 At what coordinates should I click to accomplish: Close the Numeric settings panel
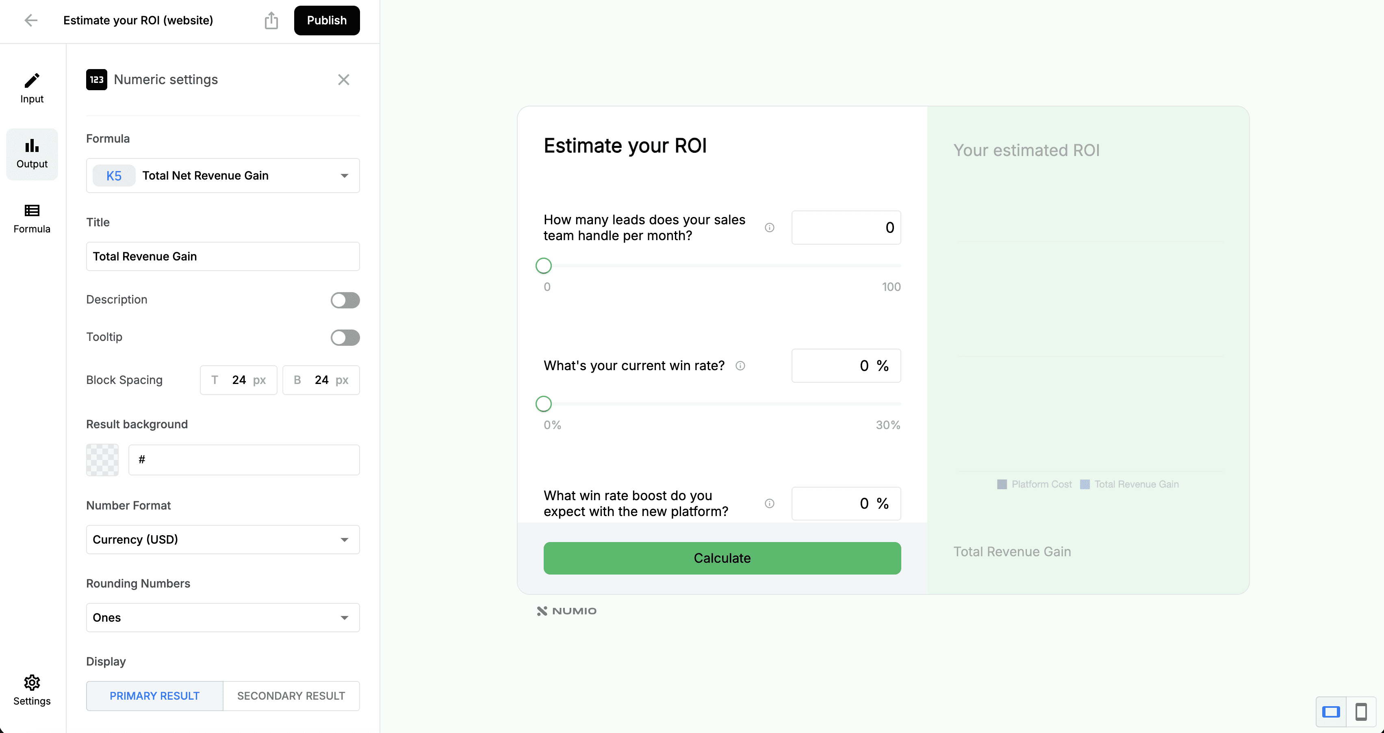pos(343,80)
